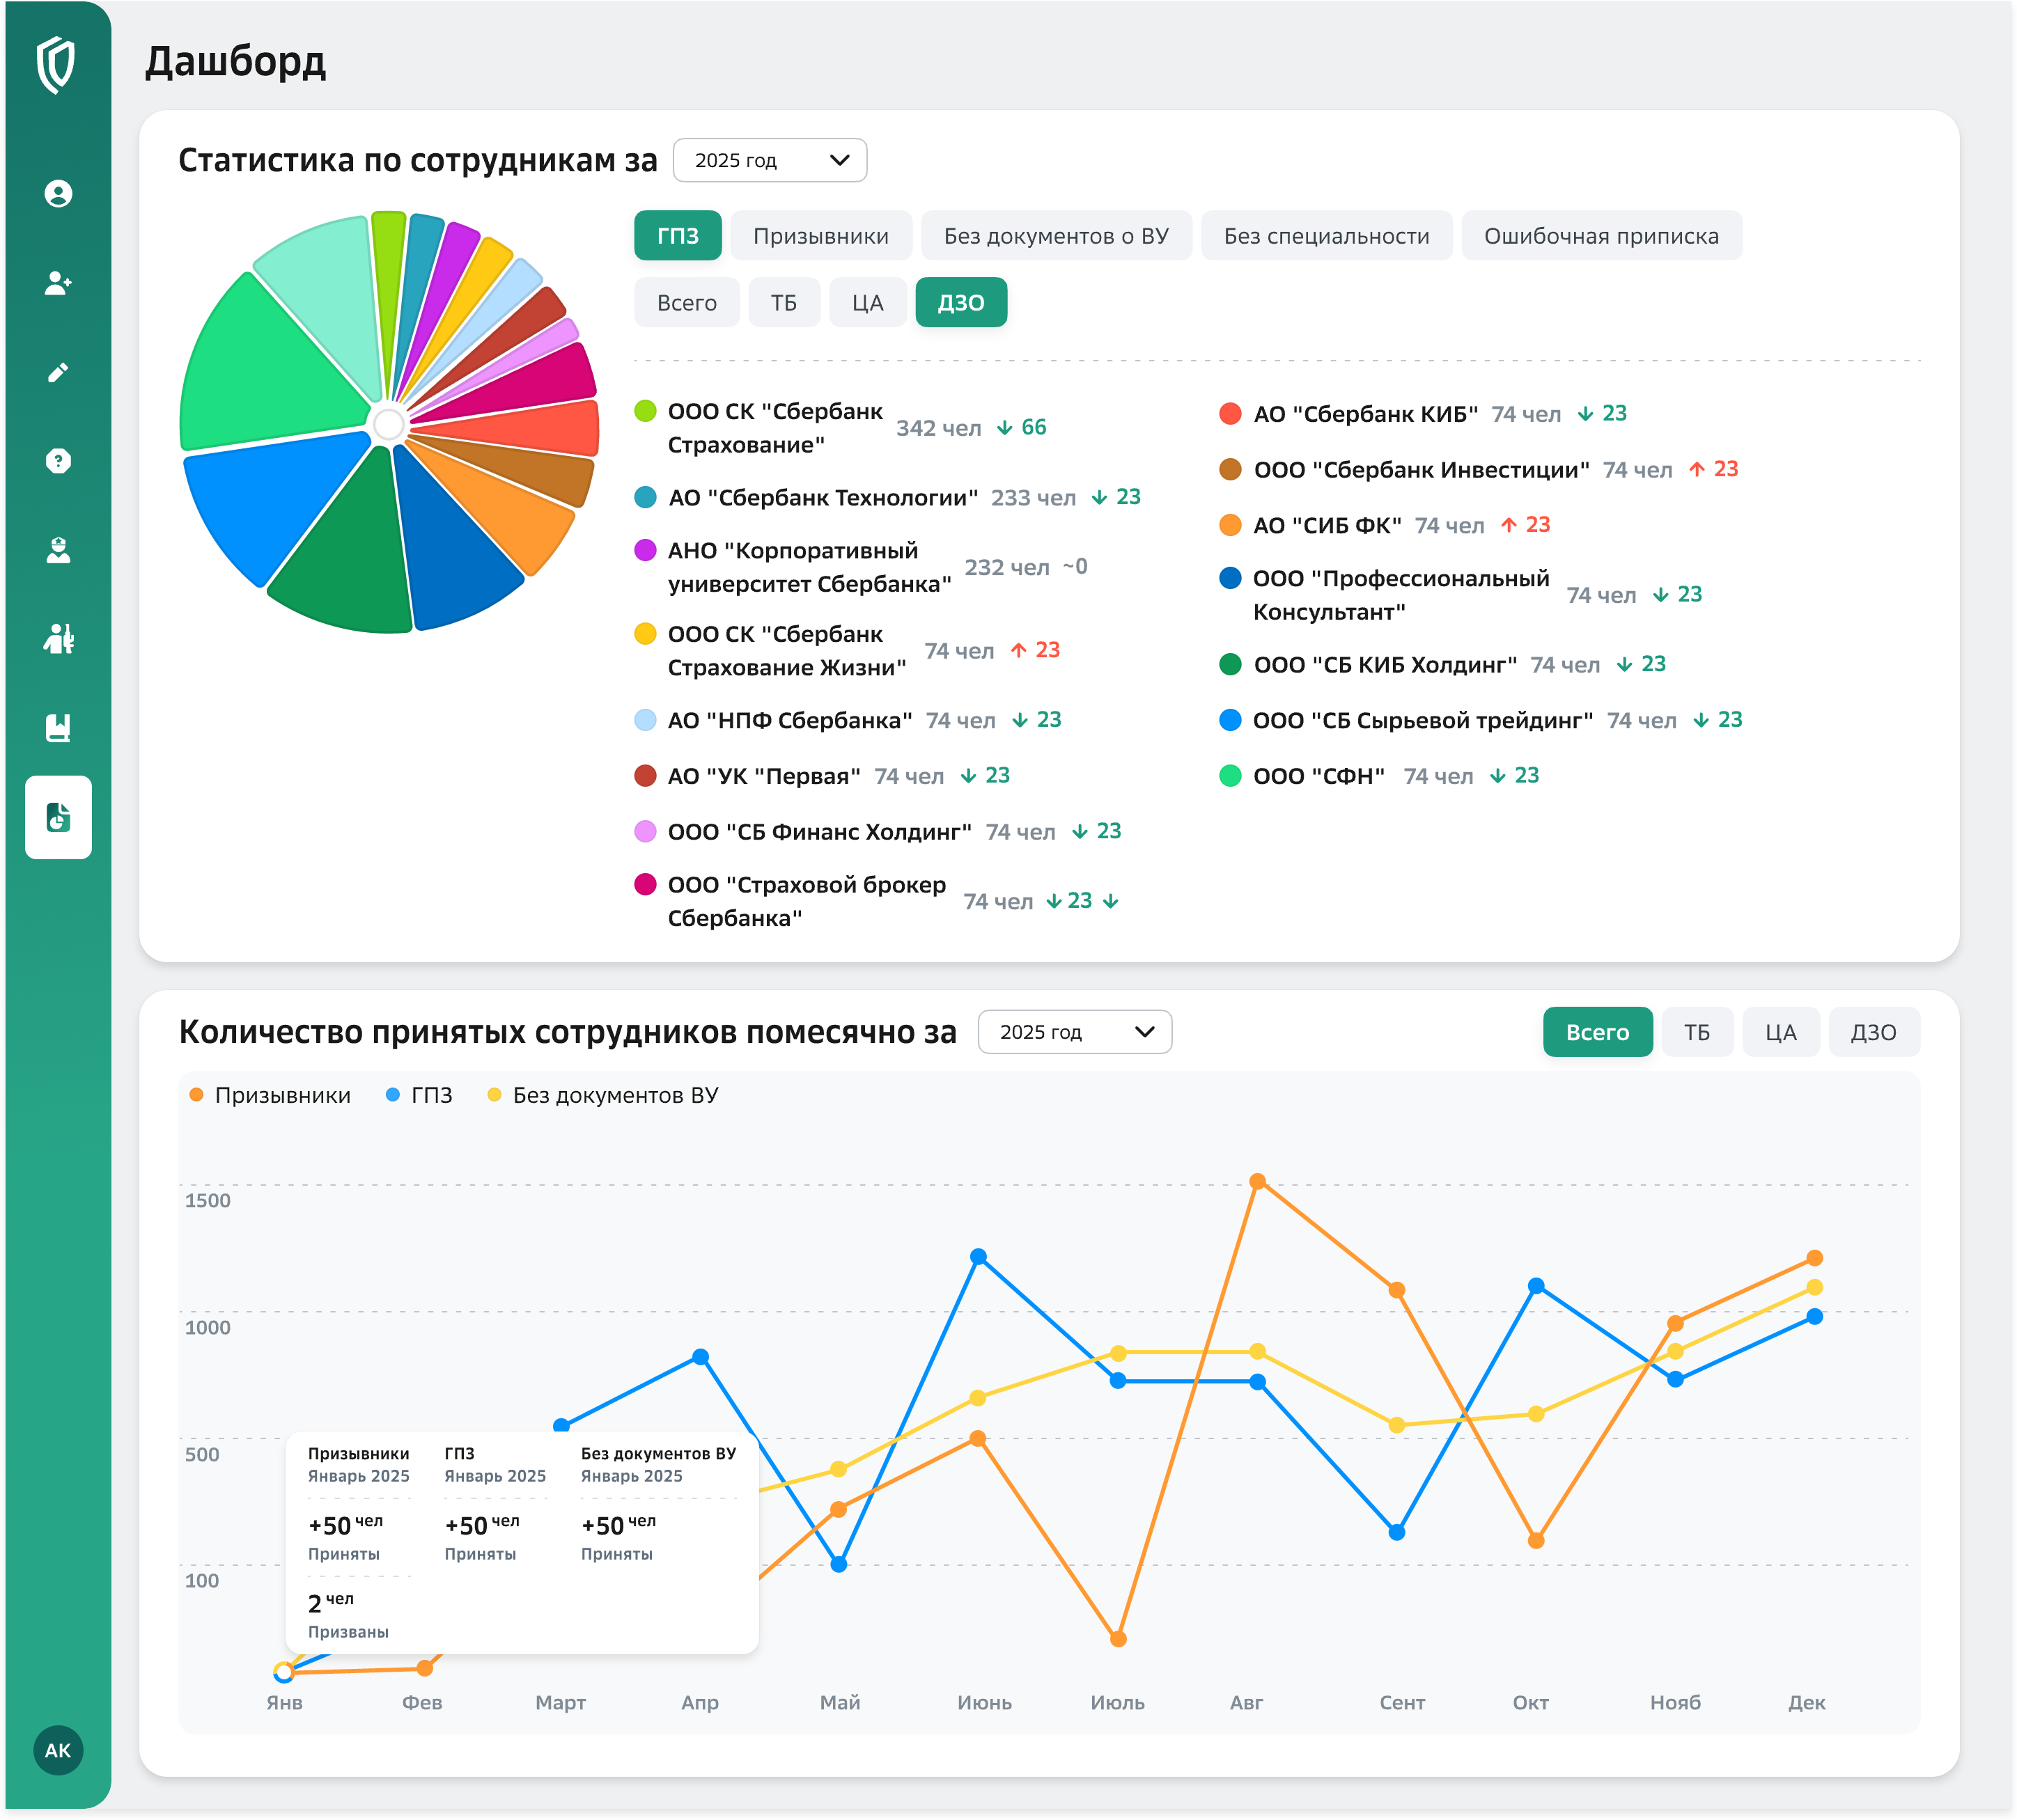Click the add-user sidebar icon
This screenshot has height=1820, width=2017.
tap(58, 283)
